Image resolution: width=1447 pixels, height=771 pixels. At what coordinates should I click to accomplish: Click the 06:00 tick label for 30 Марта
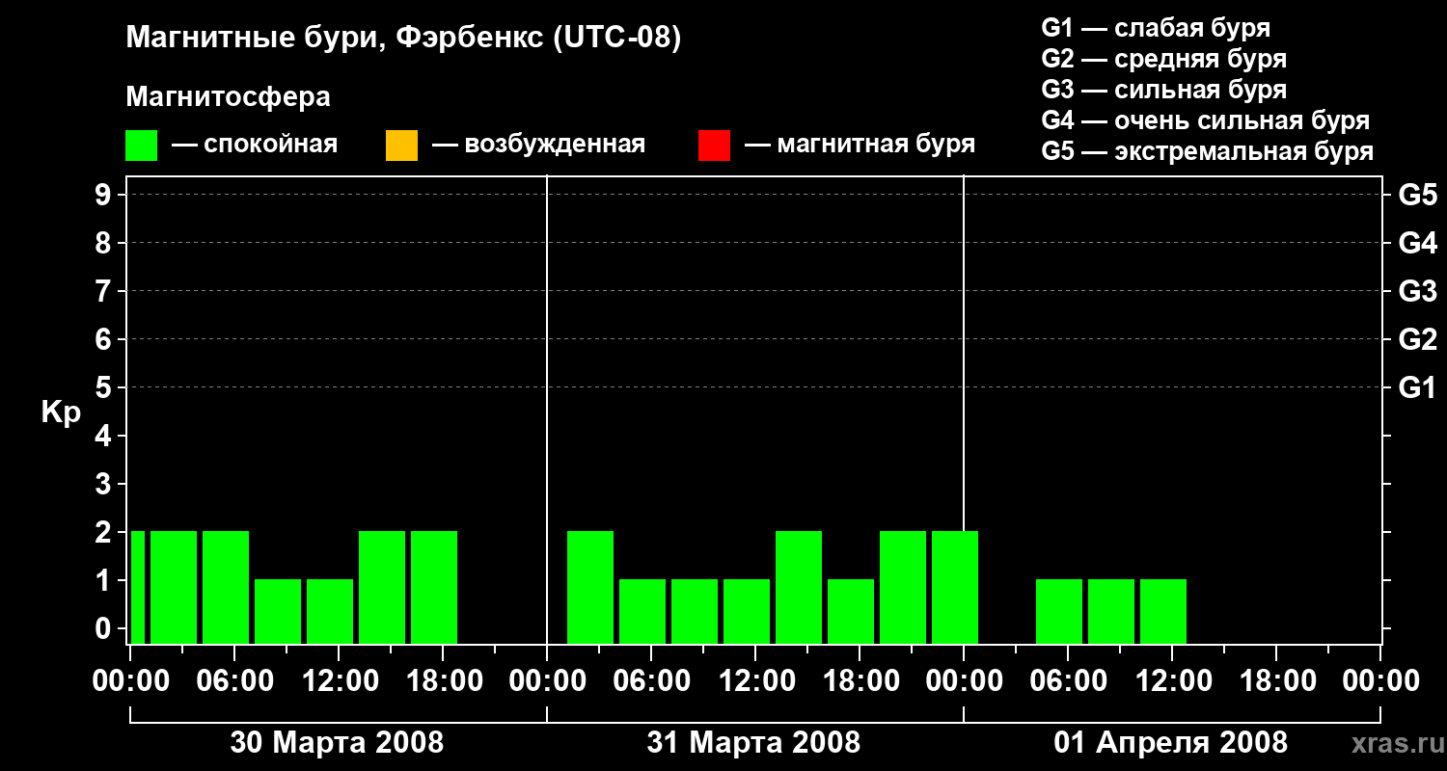click(234, 681)
